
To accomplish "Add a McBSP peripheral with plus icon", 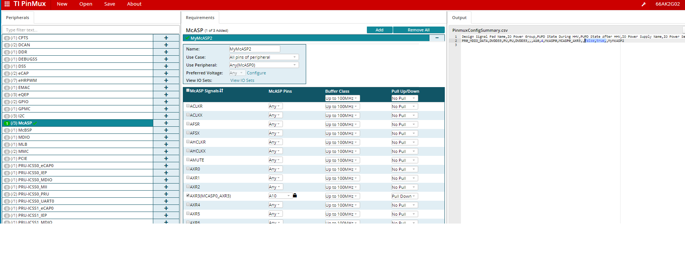I will coord(166,130).
